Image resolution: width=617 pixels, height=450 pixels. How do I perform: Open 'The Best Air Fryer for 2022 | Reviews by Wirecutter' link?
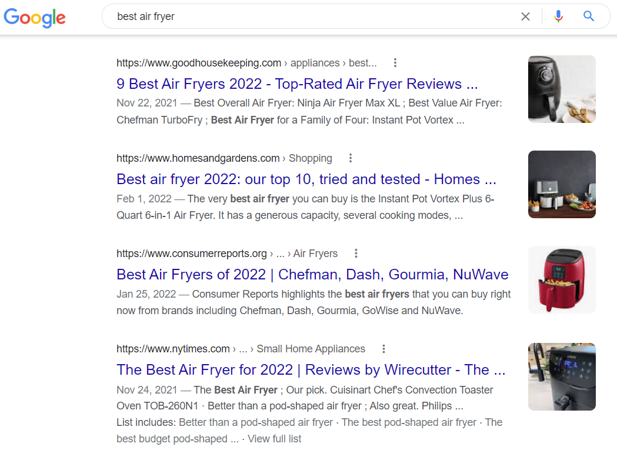311,369
